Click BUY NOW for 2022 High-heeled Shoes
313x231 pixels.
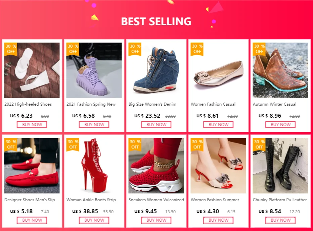tap(32, 125)
